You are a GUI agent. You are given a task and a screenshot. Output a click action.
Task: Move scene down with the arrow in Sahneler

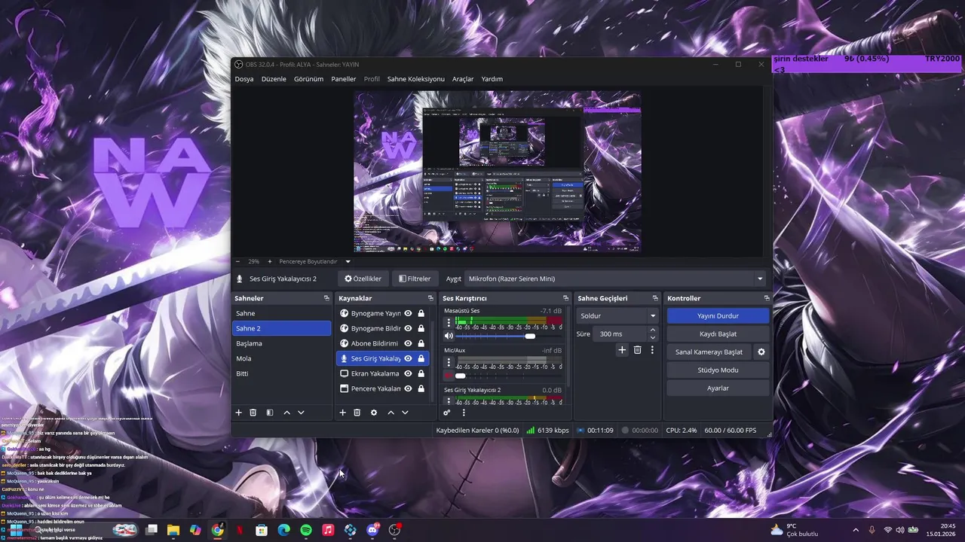(301, 413)
